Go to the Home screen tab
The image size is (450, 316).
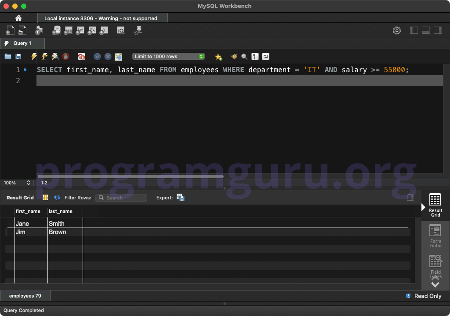click(x=18, y=18)
